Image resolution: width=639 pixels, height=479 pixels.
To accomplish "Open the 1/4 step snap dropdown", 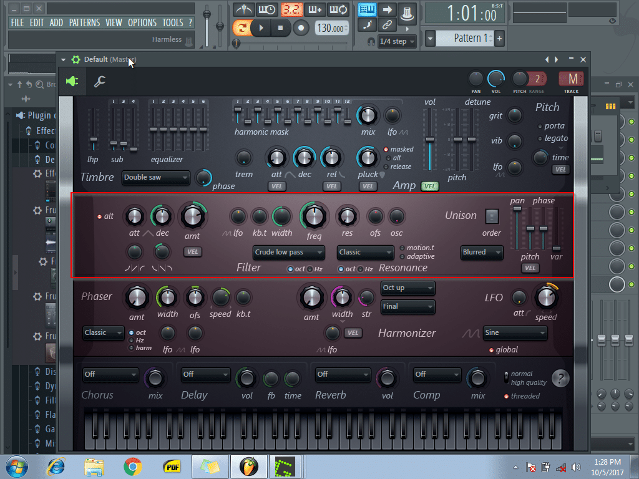I will (397, 41).
